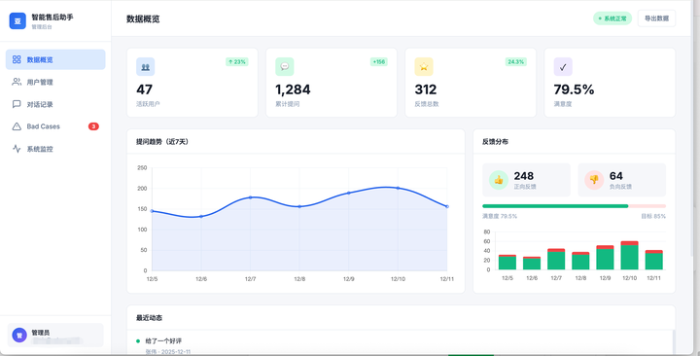
Task: Click the 提问趋势（近7天）chart title
Action: [x=162, y=142]
